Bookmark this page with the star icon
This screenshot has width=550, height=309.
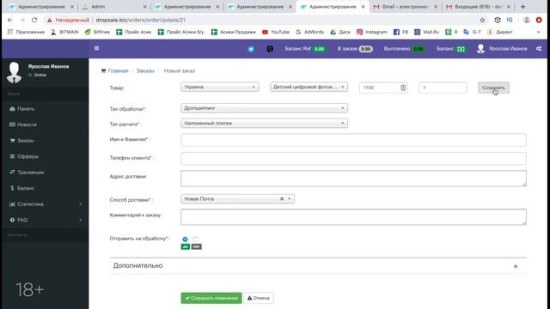pyautogui.click(x=482, y=20)
